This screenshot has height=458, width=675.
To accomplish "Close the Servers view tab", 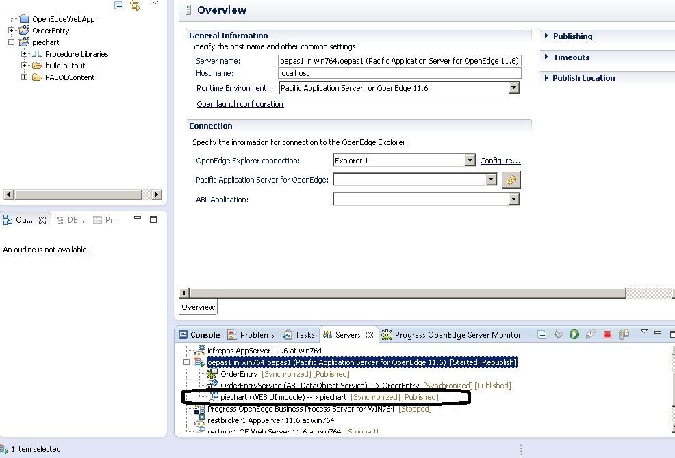I will (370, 334).
